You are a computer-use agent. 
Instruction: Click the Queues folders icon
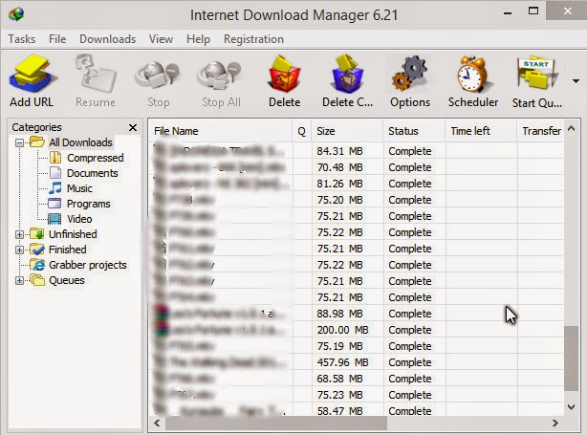pos(36,280)
